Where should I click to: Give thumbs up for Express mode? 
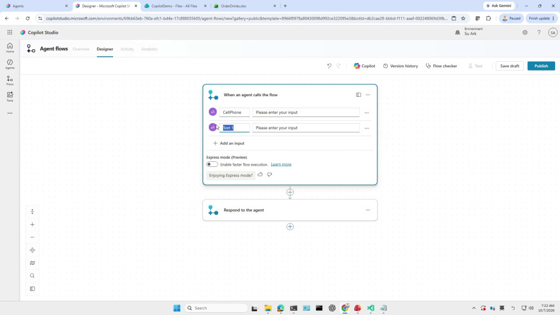coord(260,174)
